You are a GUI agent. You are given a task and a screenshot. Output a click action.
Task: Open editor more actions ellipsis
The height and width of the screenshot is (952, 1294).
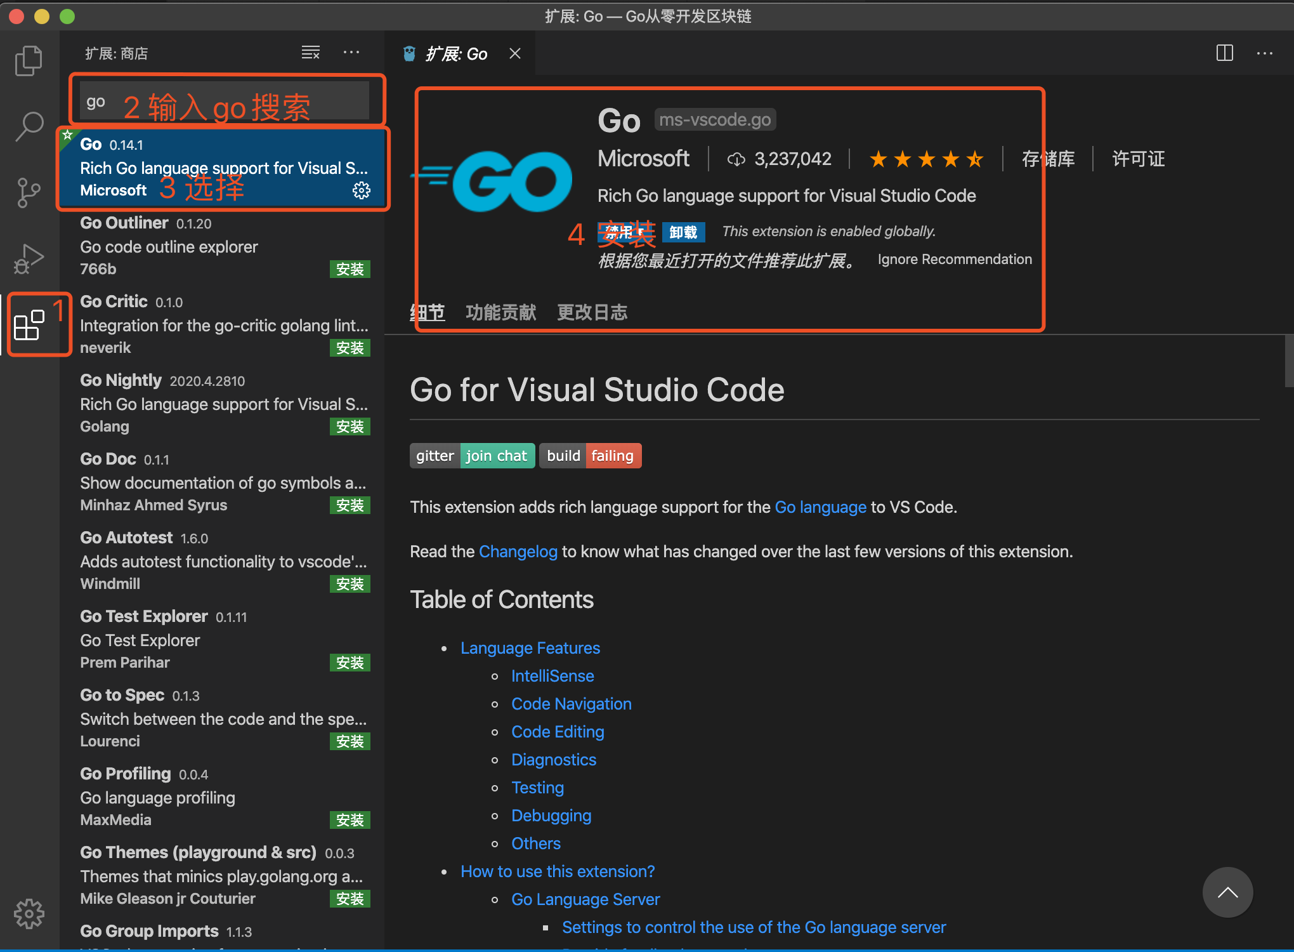(1265, 53)
